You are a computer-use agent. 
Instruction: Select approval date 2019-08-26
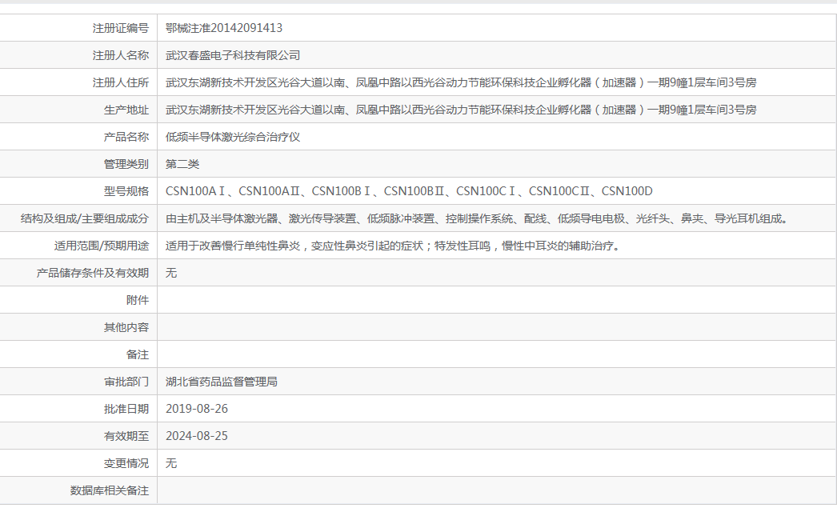[x=196, y=409]
